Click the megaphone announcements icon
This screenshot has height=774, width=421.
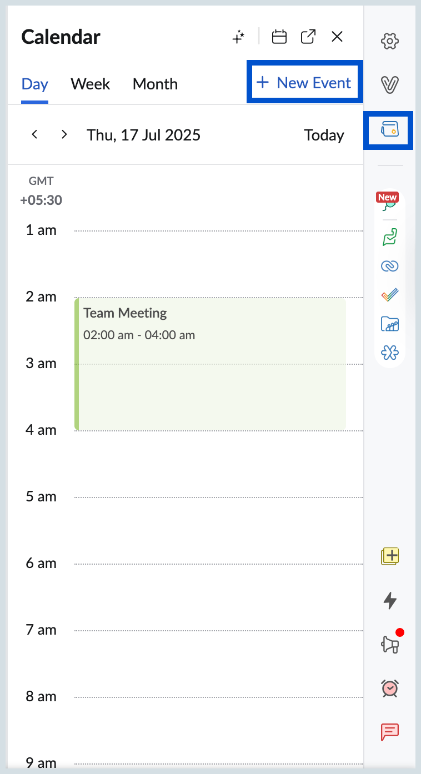point(390,643)
